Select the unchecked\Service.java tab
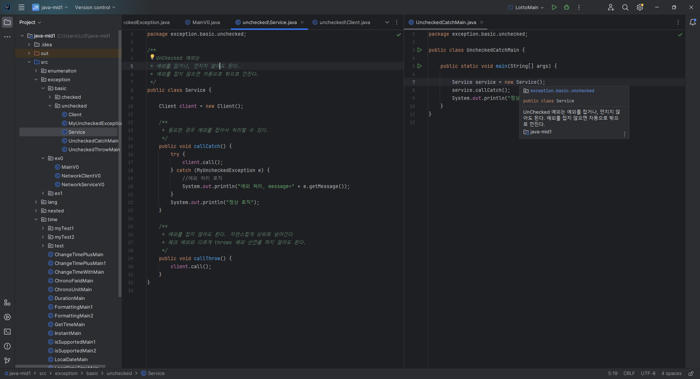This screenshot has width=700, height=379. 270,22
